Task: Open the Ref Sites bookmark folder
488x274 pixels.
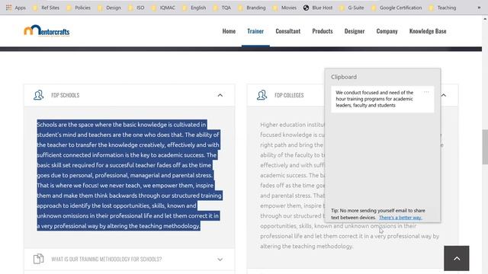Action: click(46, 8)
